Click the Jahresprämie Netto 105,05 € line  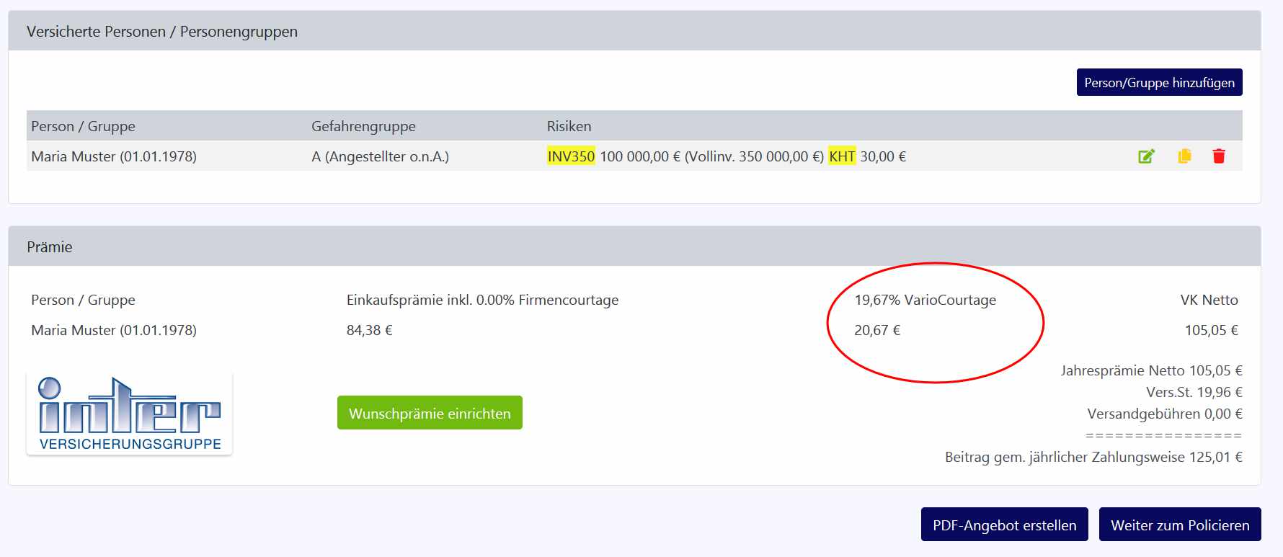[1151, 370]
